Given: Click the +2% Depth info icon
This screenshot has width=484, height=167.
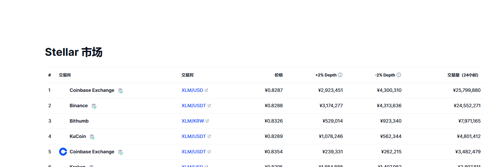Looking at the screenshot, I should 340,75.
